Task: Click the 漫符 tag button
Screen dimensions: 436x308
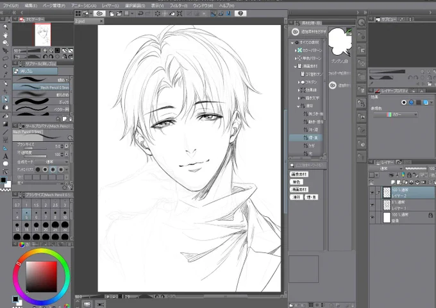Action: [296, 197]
